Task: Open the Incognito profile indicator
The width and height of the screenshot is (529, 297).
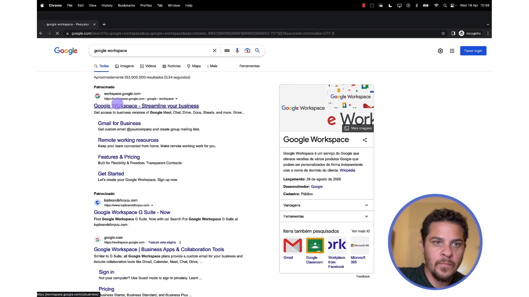Action: click(x=470, y=33)
